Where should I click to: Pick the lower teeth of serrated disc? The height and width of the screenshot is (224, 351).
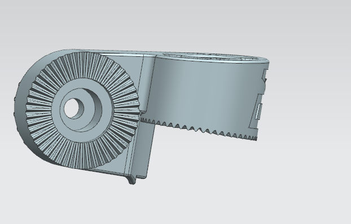coord(83,156)
